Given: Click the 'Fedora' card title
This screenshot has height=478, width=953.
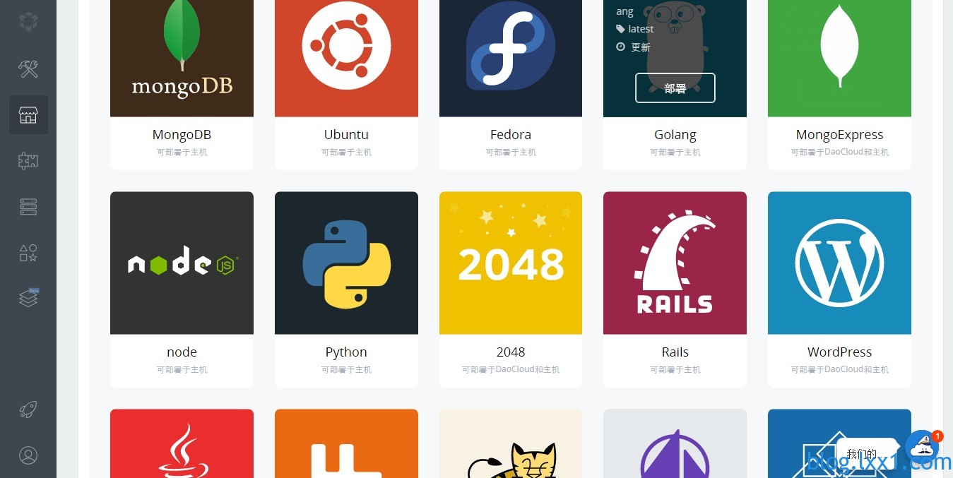Looking at the screenshot, I should [x=511, y=135].
